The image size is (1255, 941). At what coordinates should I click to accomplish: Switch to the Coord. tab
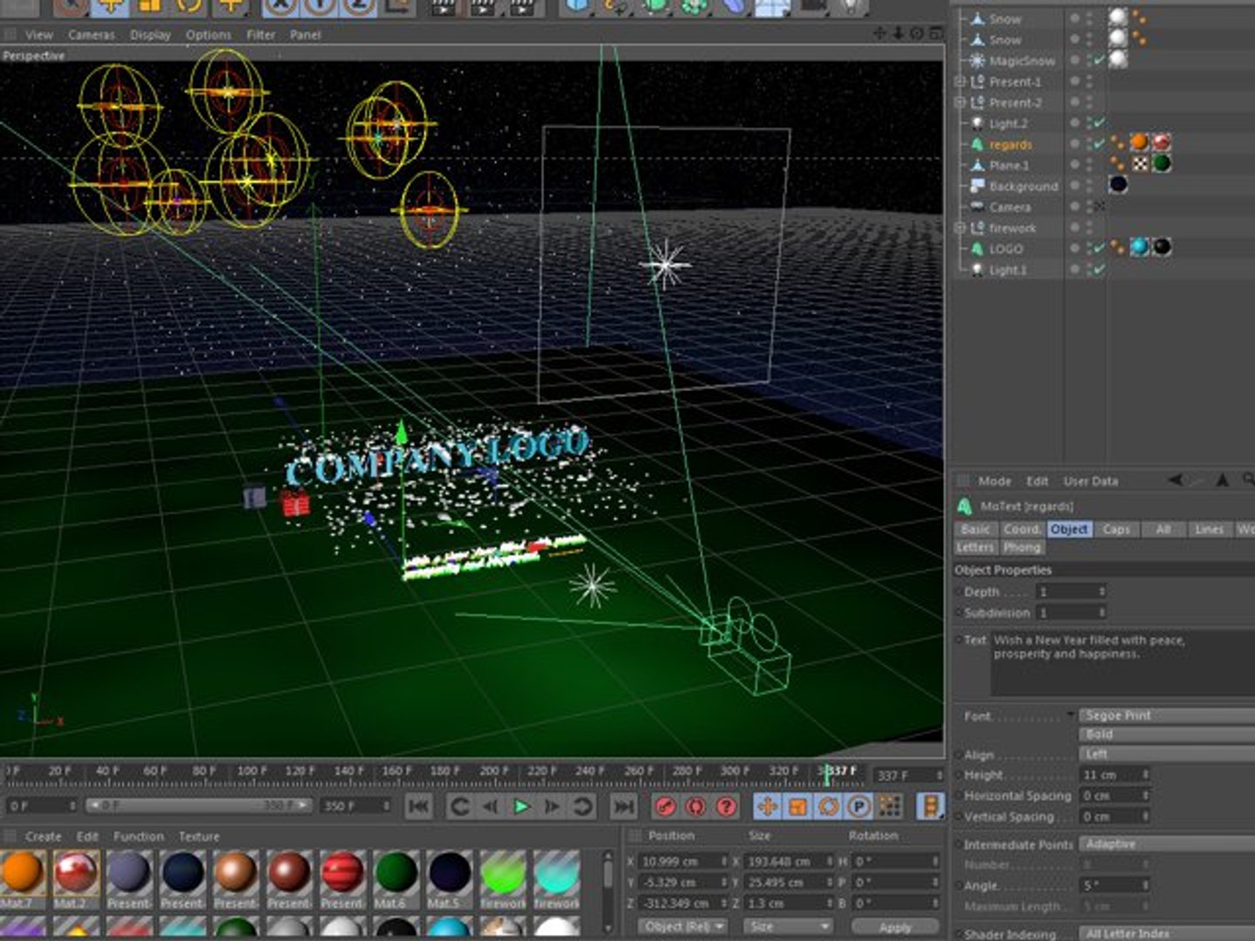click(1021, 530)
